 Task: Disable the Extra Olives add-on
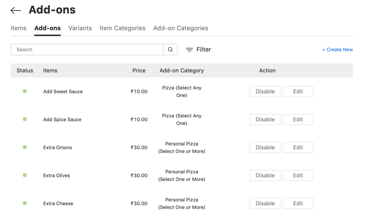tap(265, 175)
